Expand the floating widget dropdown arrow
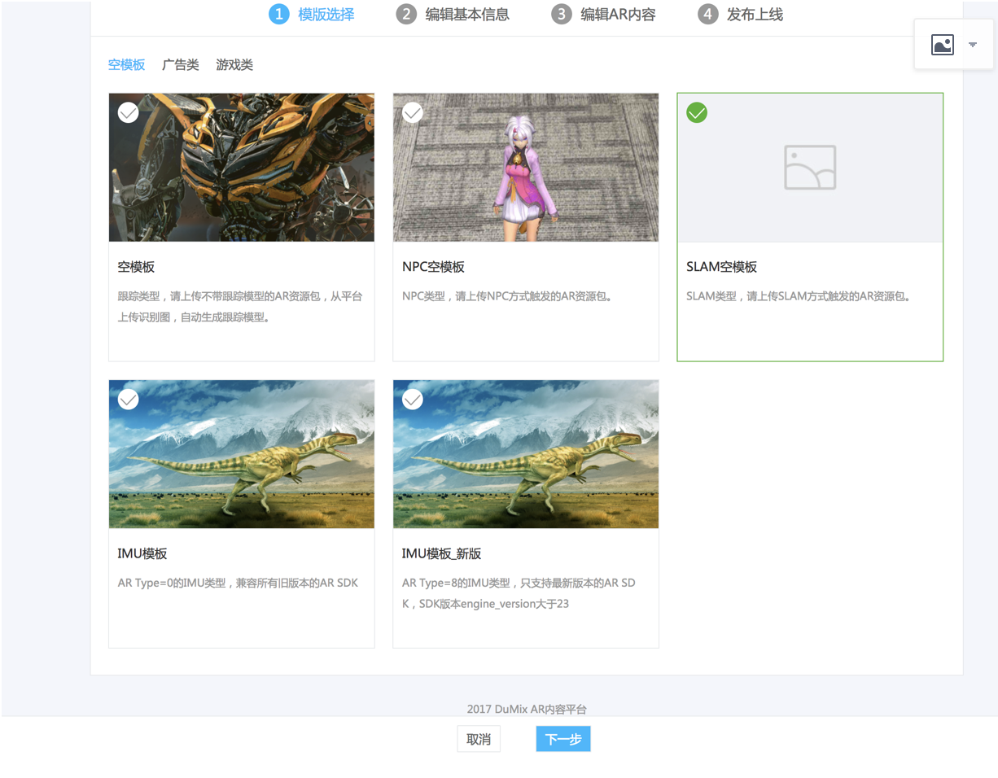This screenshot has width=998, height=778. 972,46
